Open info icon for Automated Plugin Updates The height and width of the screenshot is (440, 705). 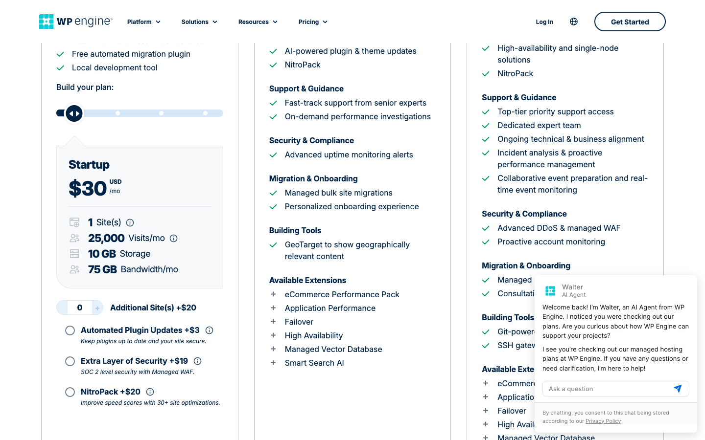click(209, 330)
